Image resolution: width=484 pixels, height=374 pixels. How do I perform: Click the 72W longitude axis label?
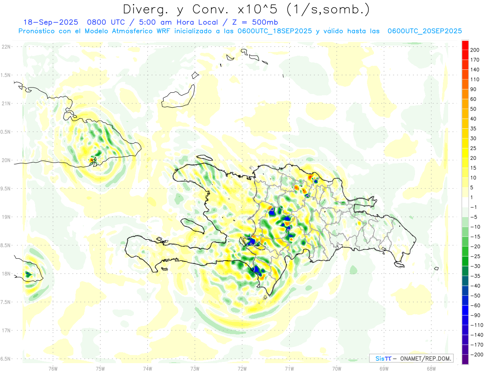pos(242,368)
